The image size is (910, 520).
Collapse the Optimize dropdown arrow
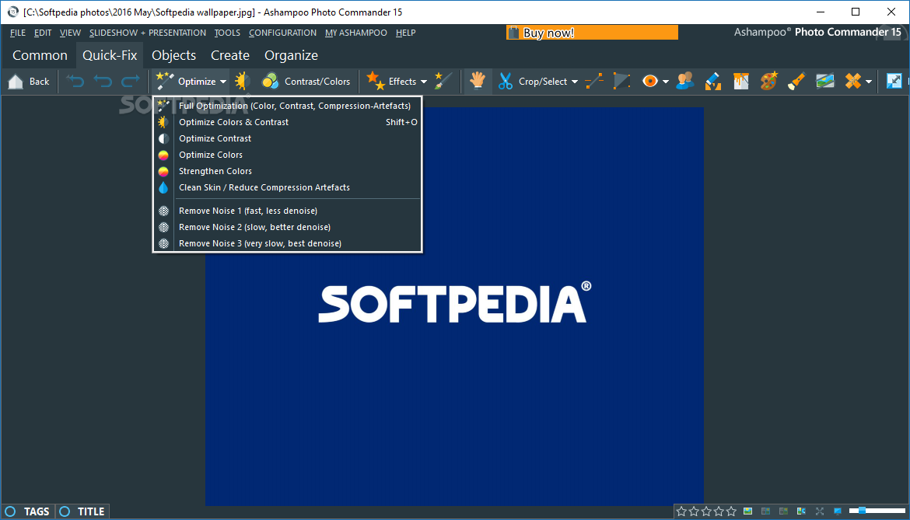point(223,82)
